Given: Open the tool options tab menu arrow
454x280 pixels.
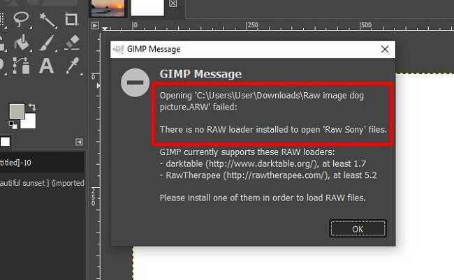Looking at the screenshot, I should [79, 142].
